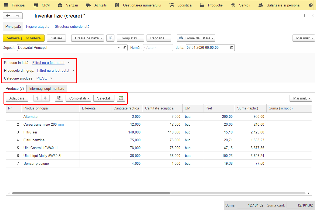Click the horizontal table scrollbar
This screenshot has width=316, height=213.
click(91, 193)
